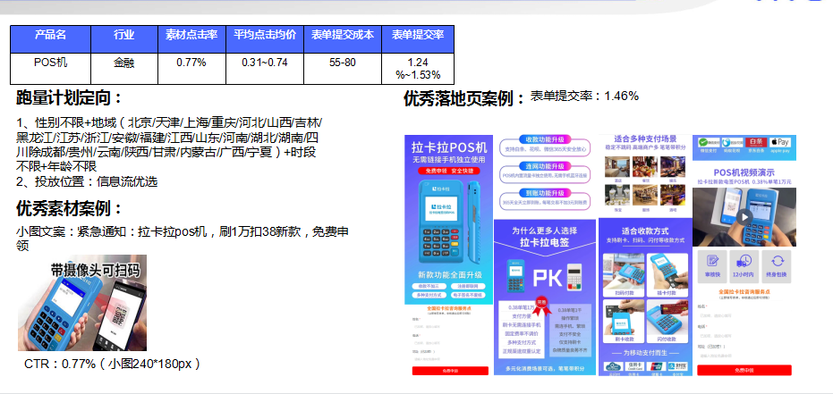Click the 微信支付 payment logo

[x=709, y=142]
